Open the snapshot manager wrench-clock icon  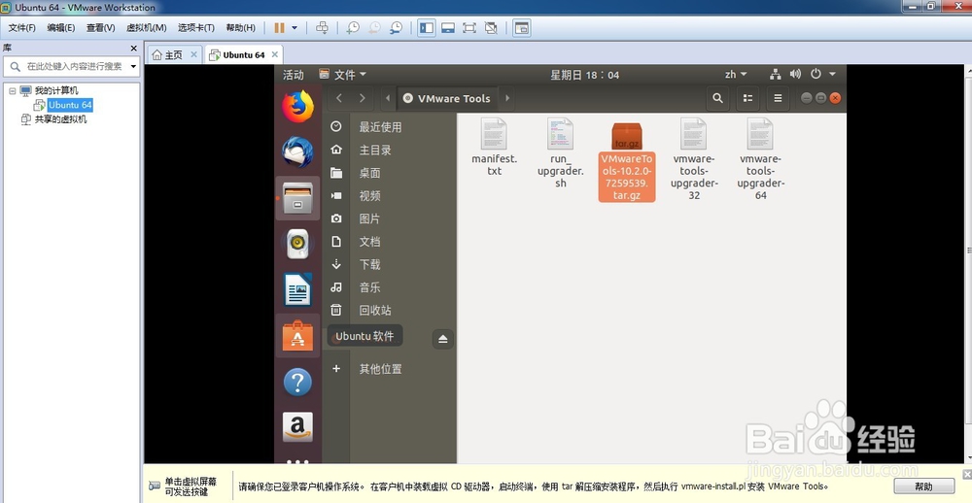point(397,28)
